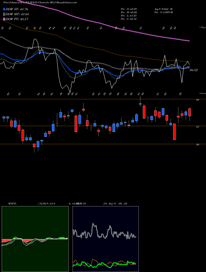206x272 pixels.
Task: Click the 'Pre O: 42.93' open value
Action: pyautogui.click(x=129, y=9)
